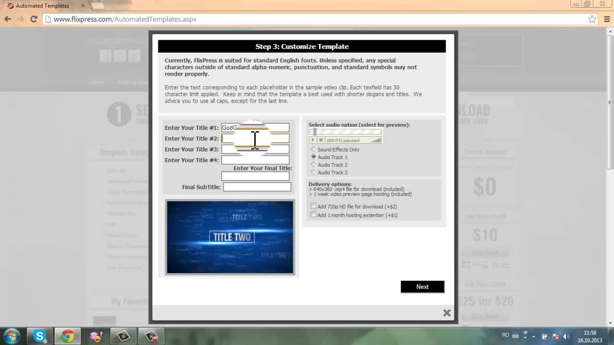This screenshot has width=614, height=345.
Task: Open the network tray icon with red X
Action: click(x=555, y=336)
